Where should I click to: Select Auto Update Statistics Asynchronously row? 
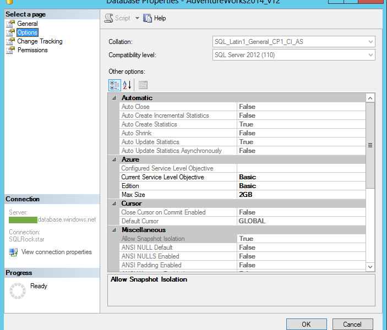tap(242, 151)
